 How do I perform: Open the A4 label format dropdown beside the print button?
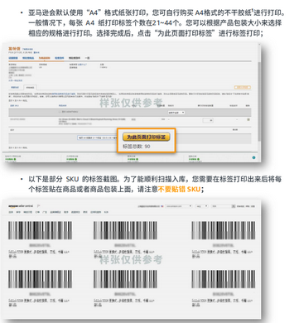point(98,137)
